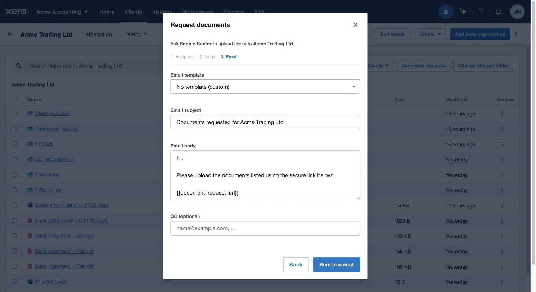Screen dimensions: 536x292
Task: Open actions menu for Bank statement Jan row
Action: (x=502, y=236)
